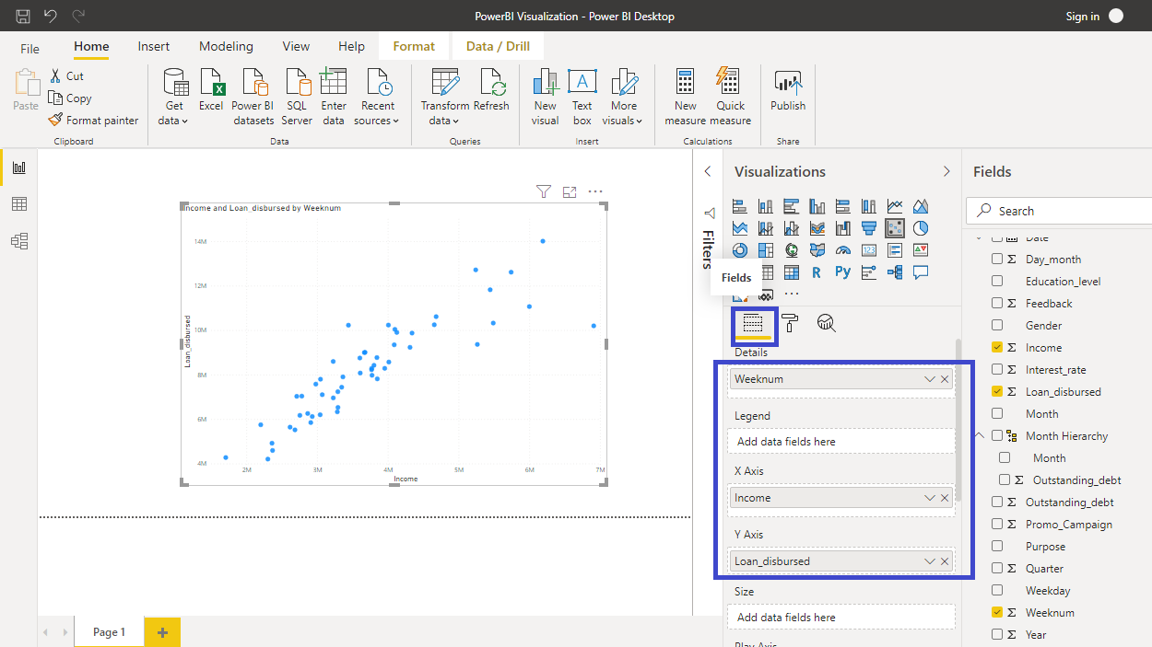Check the Day_month field checkbox
Viewport: 1152px width, 647px height.
point(997,260)
